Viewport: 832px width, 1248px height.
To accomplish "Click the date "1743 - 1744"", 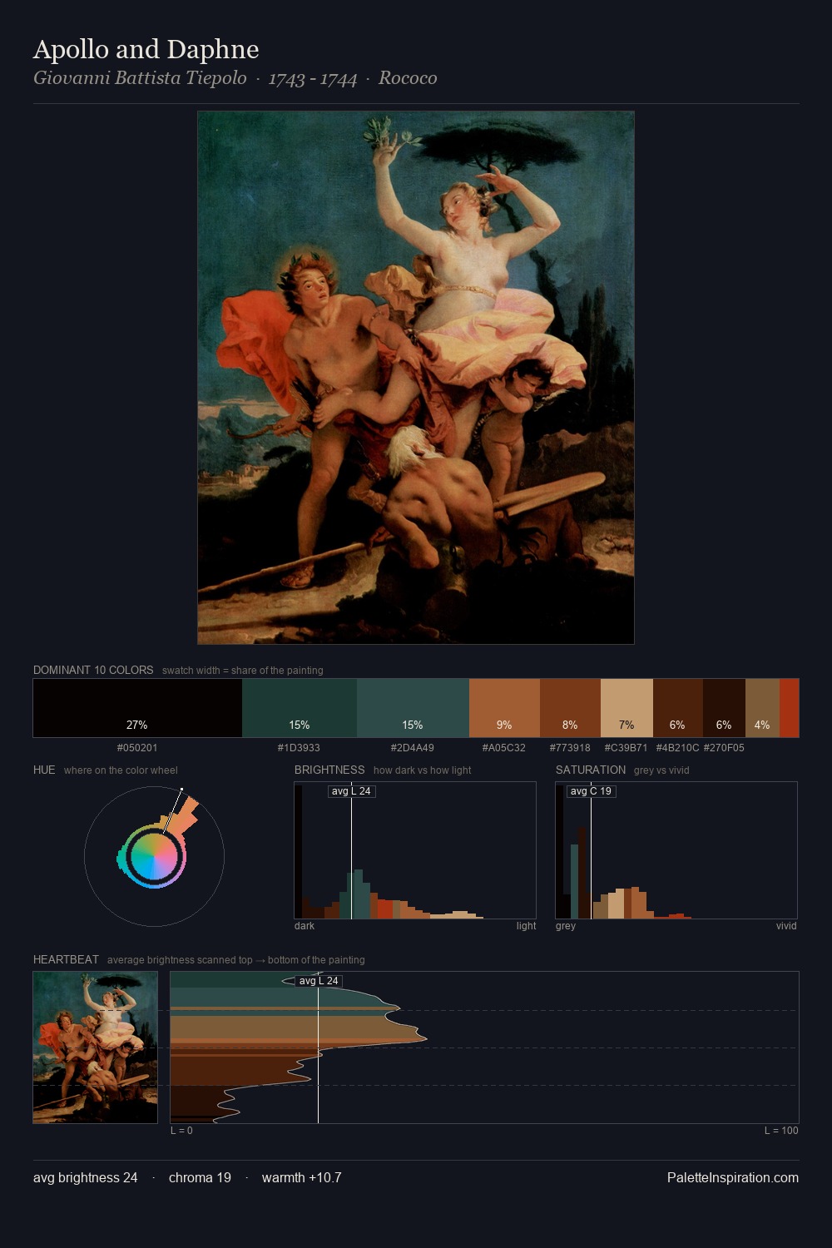I will point(313,78).
